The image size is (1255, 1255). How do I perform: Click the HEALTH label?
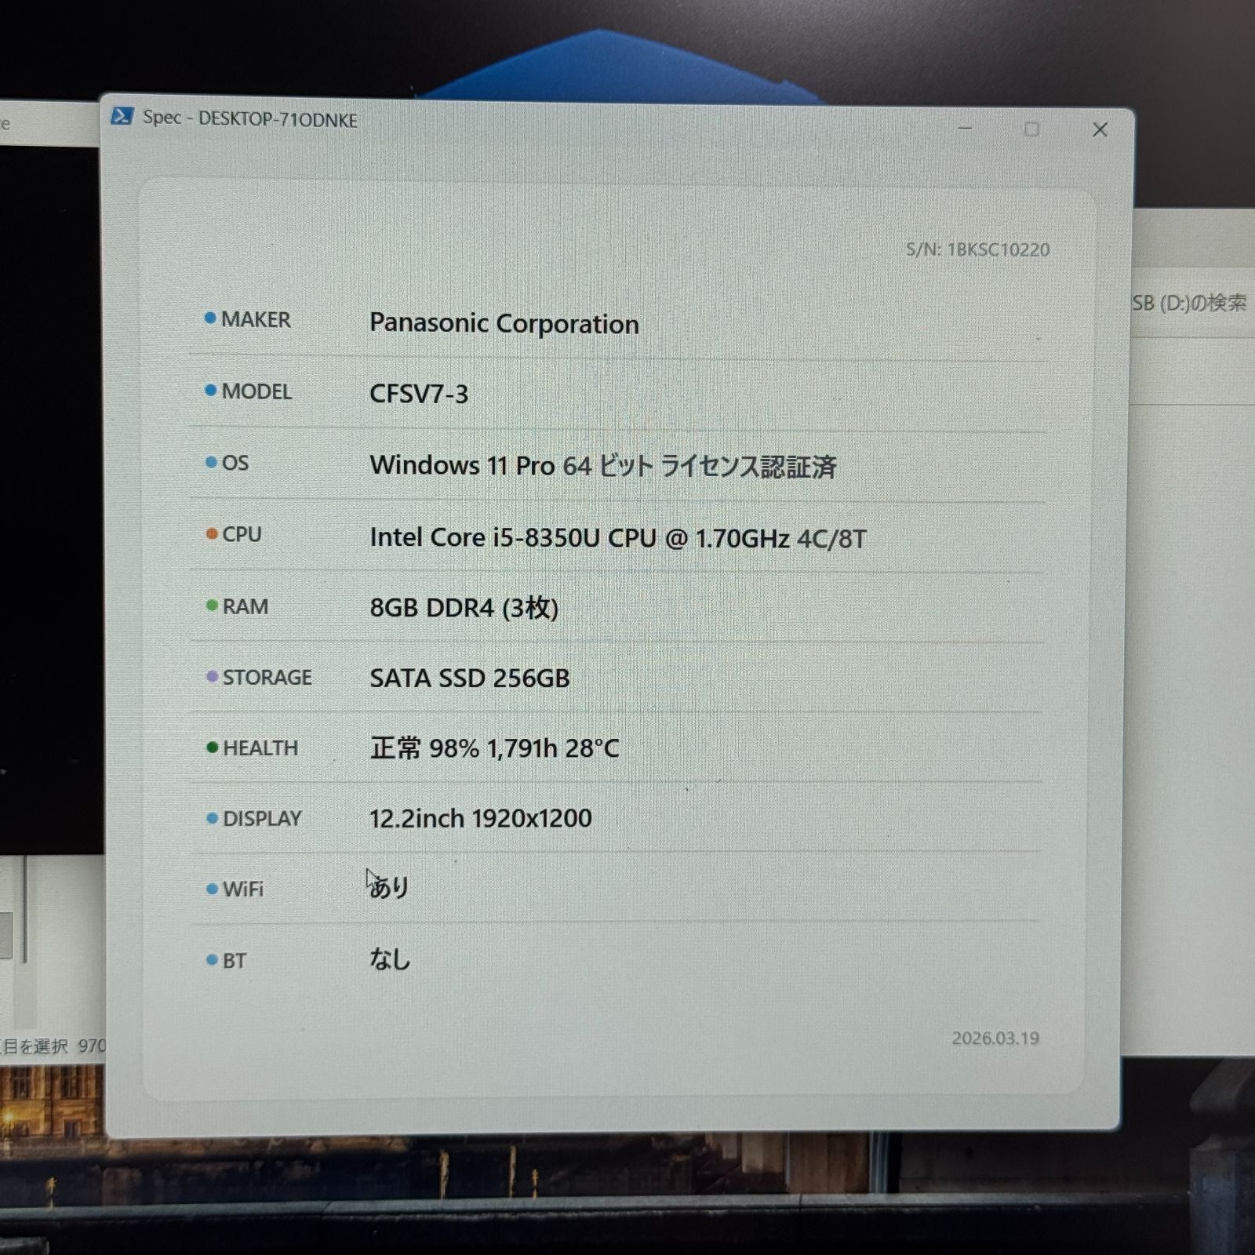pyautogui.click(x=260, y=748)
